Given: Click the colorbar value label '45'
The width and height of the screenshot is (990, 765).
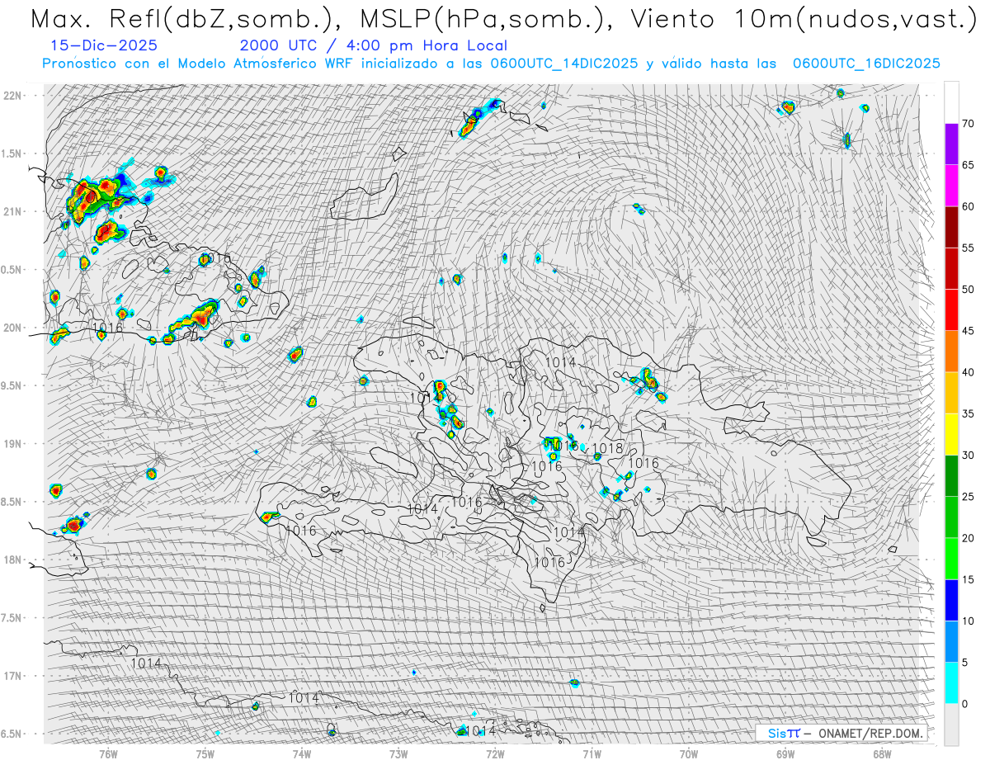Looking at the screenshot, I should coord(968,331).
